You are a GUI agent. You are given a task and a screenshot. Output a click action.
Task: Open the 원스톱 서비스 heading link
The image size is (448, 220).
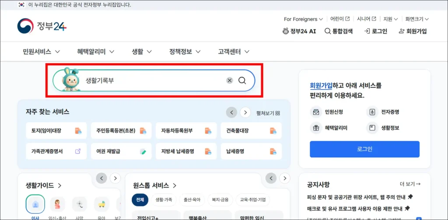[154, 185]
